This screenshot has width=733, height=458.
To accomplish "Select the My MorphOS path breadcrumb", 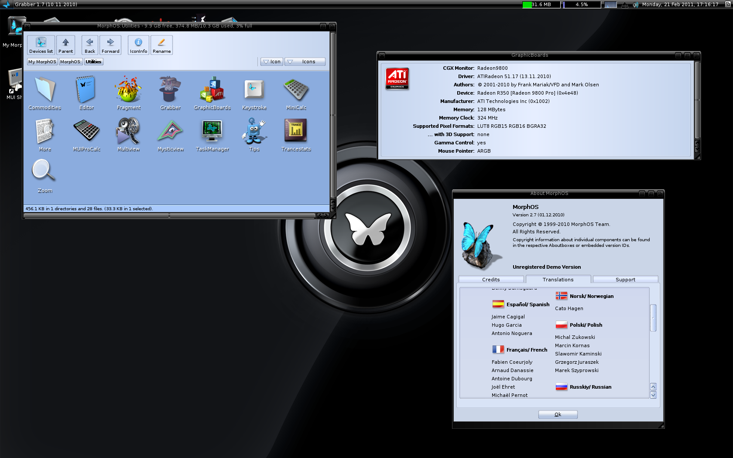I will click(42, 62).
